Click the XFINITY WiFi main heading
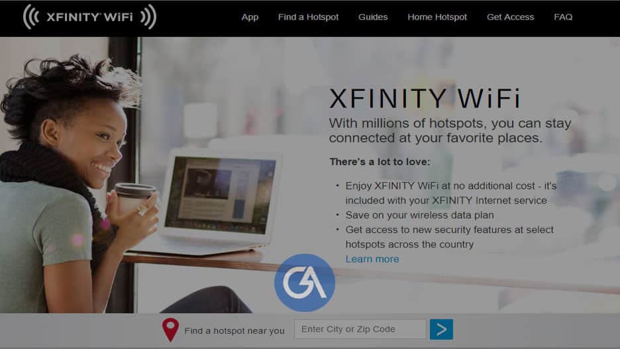This screenshot has width=620, height=349. (x=425, y=98)
